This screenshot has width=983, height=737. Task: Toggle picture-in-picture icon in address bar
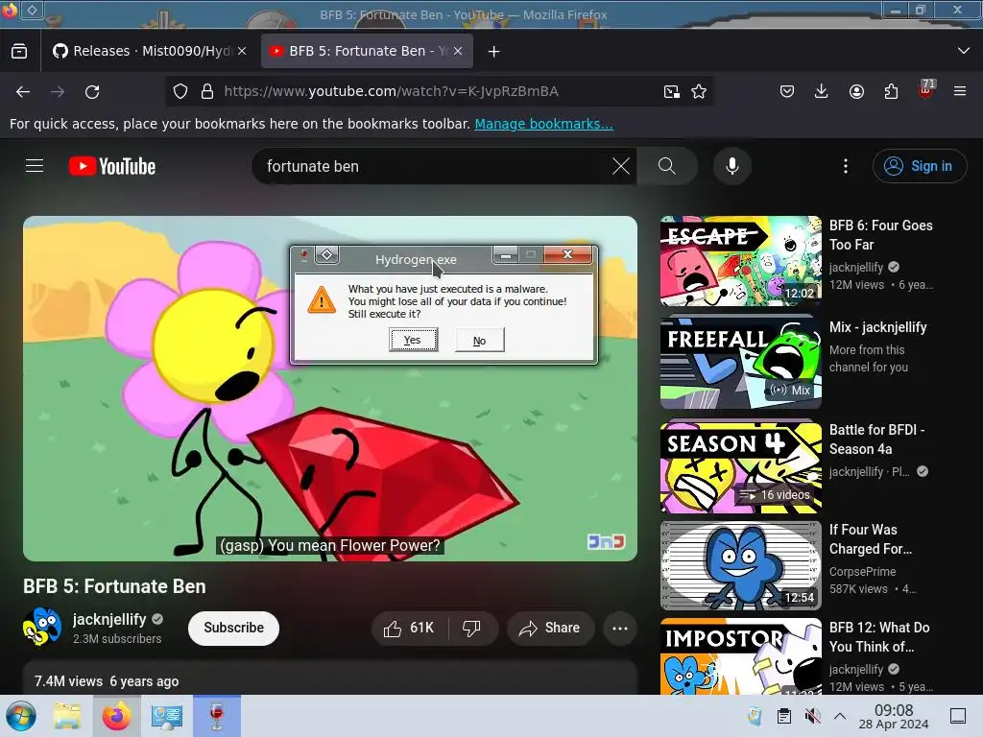click(671, 91)
